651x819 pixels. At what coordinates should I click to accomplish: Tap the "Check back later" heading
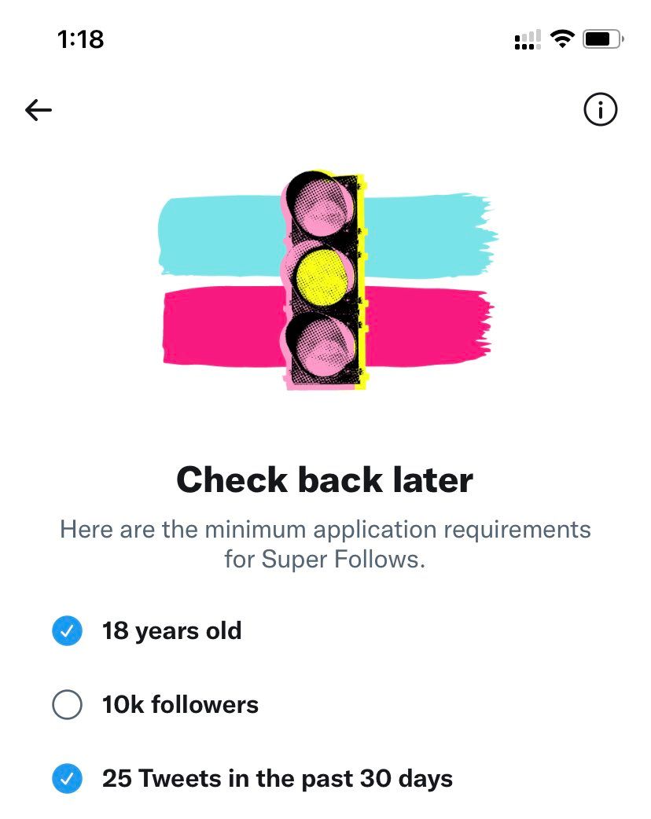point(325,479)
